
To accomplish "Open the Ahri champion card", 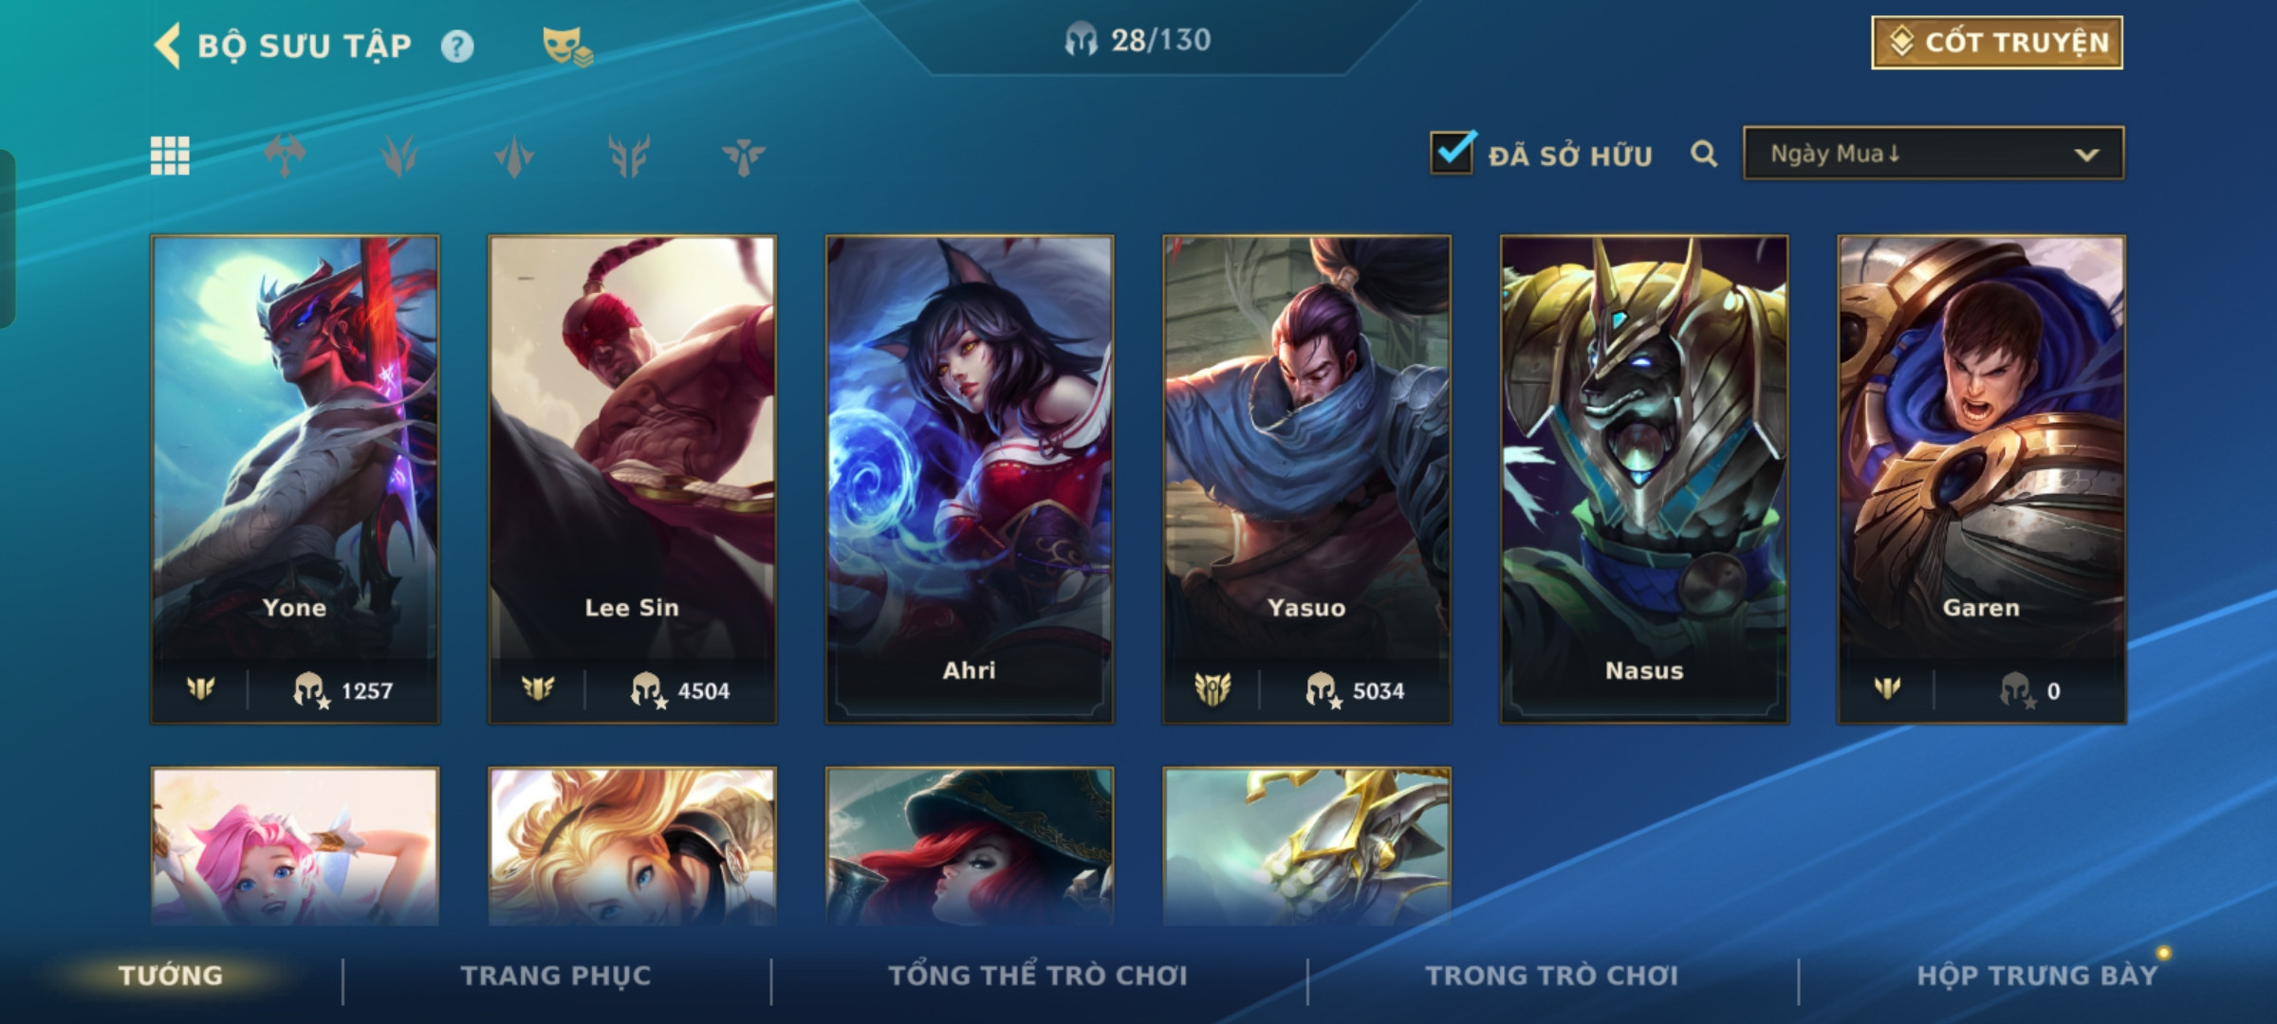I will (x=970, y=480).
